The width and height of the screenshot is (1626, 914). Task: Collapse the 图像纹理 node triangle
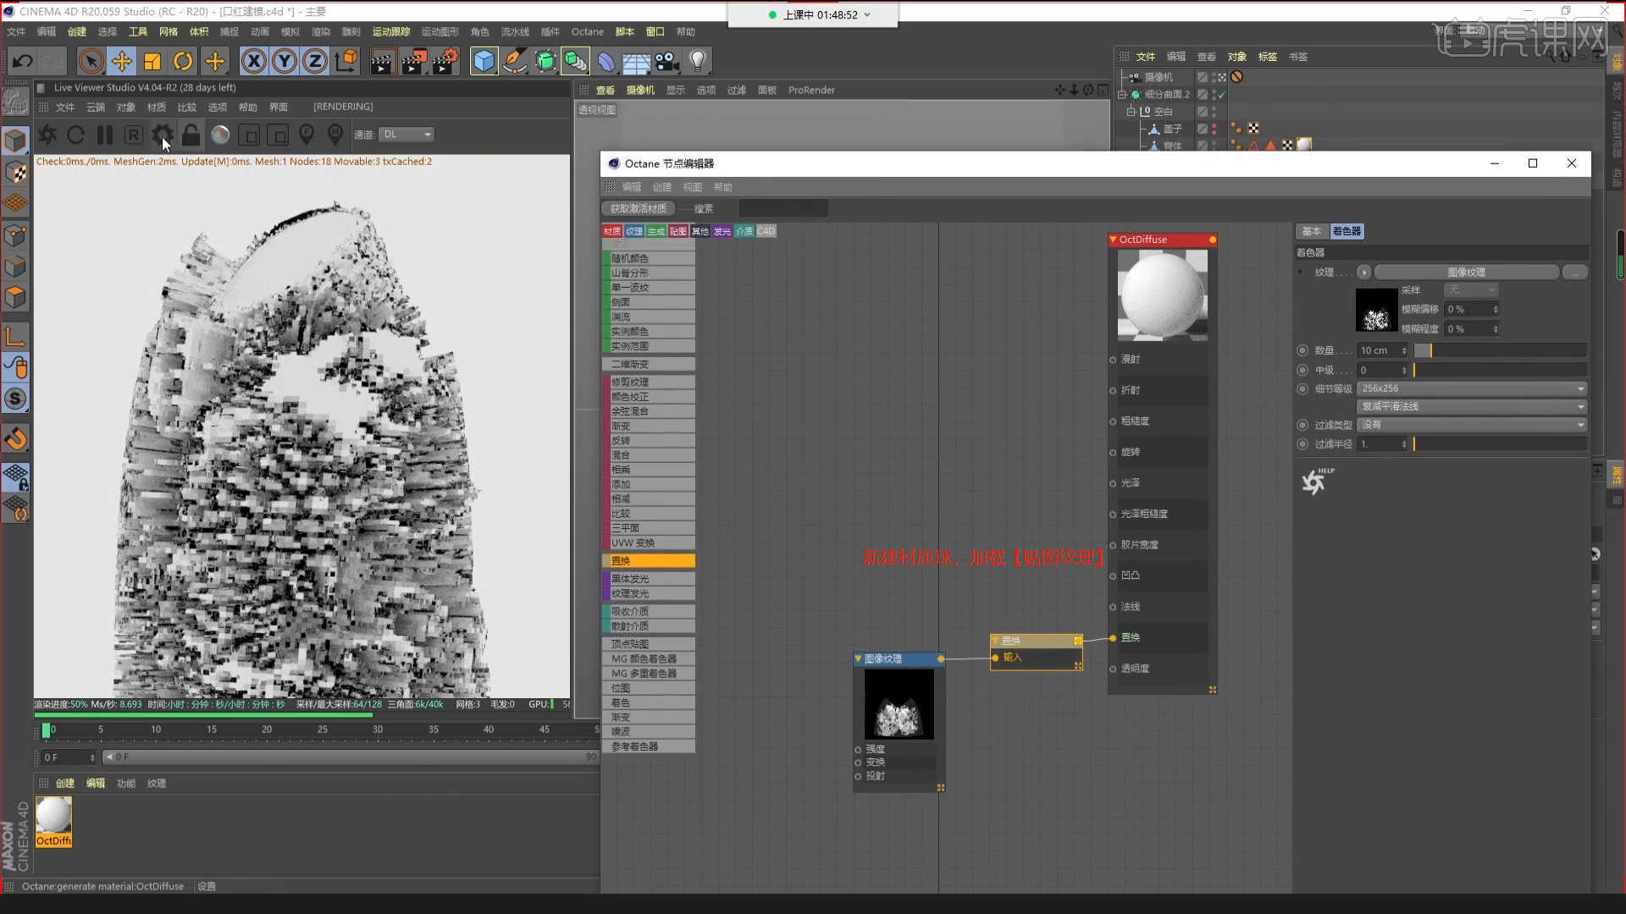point(858,658)
